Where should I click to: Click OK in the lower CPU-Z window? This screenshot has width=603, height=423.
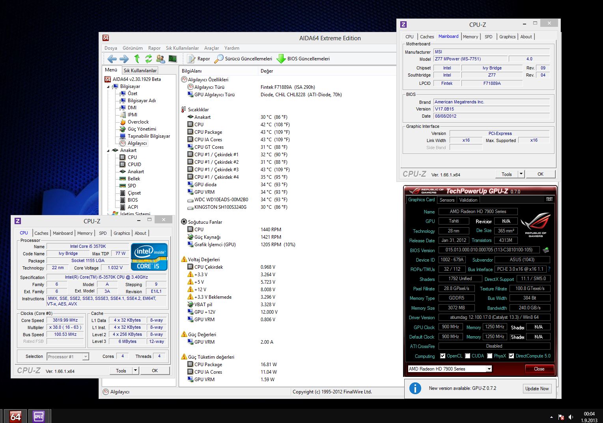click(155, 371)
